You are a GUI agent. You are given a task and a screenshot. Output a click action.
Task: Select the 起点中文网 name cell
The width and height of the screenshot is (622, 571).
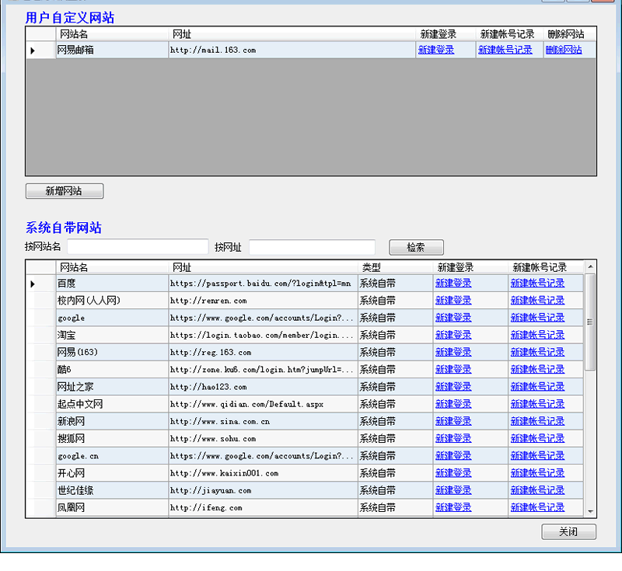coord(112,404)
